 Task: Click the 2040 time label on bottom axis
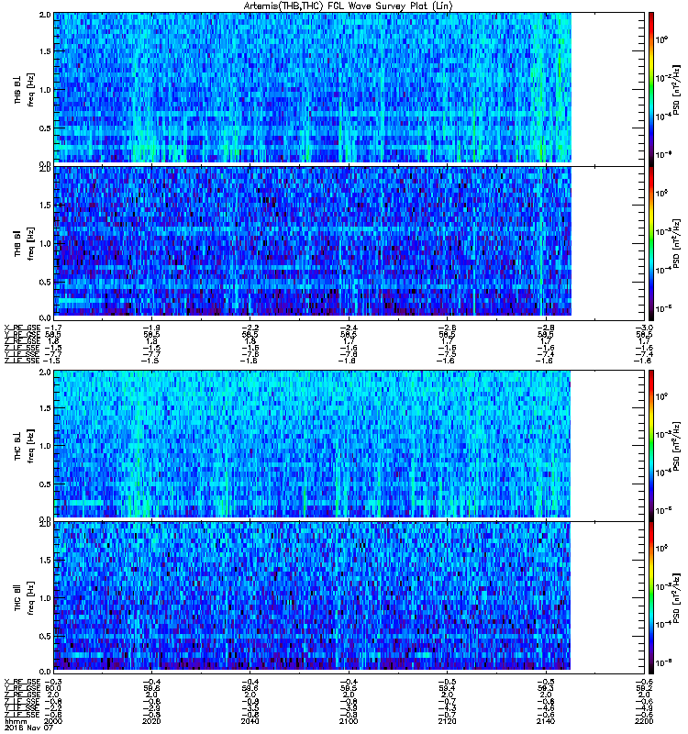tap(250, 721)
